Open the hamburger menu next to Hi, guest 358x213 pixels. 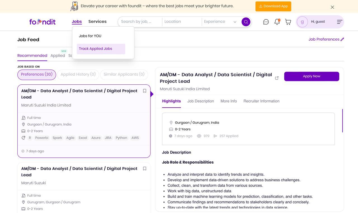point(340,22)
